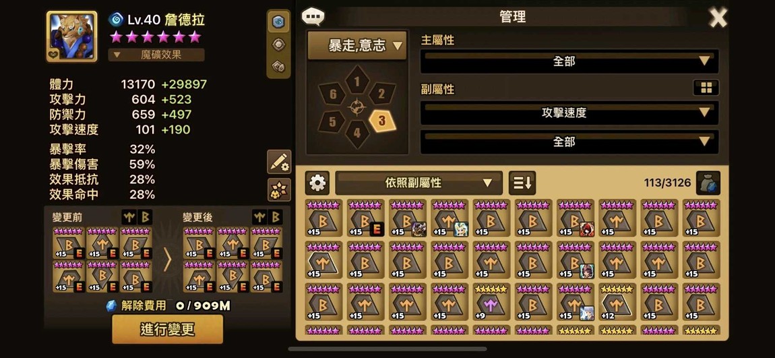Image resolution: width=775 pixels, height=358 pixels.
Task: Open the chat speech bubble icon
Action: click(x=313, y=16)
